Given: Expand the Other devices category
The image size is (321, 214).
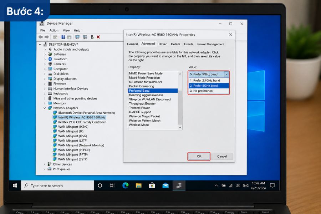Looking at the screenshot, I should 44,164.
